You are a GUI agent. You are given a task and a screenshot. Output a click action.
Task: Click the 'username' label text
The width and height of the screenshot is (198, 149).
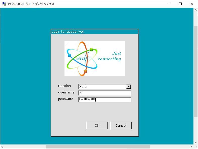[x=66, y=92]
